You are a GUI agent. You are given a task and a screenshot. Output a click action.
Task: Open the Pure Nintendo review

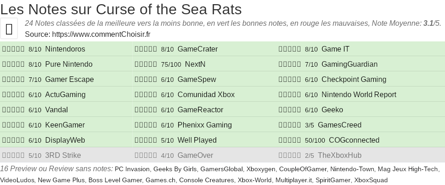69,64
